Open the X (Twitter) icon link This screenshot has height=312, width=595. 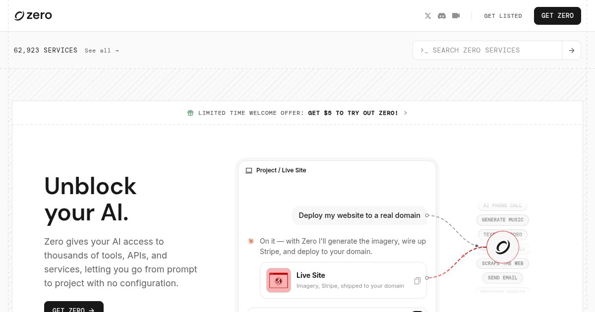428,16
